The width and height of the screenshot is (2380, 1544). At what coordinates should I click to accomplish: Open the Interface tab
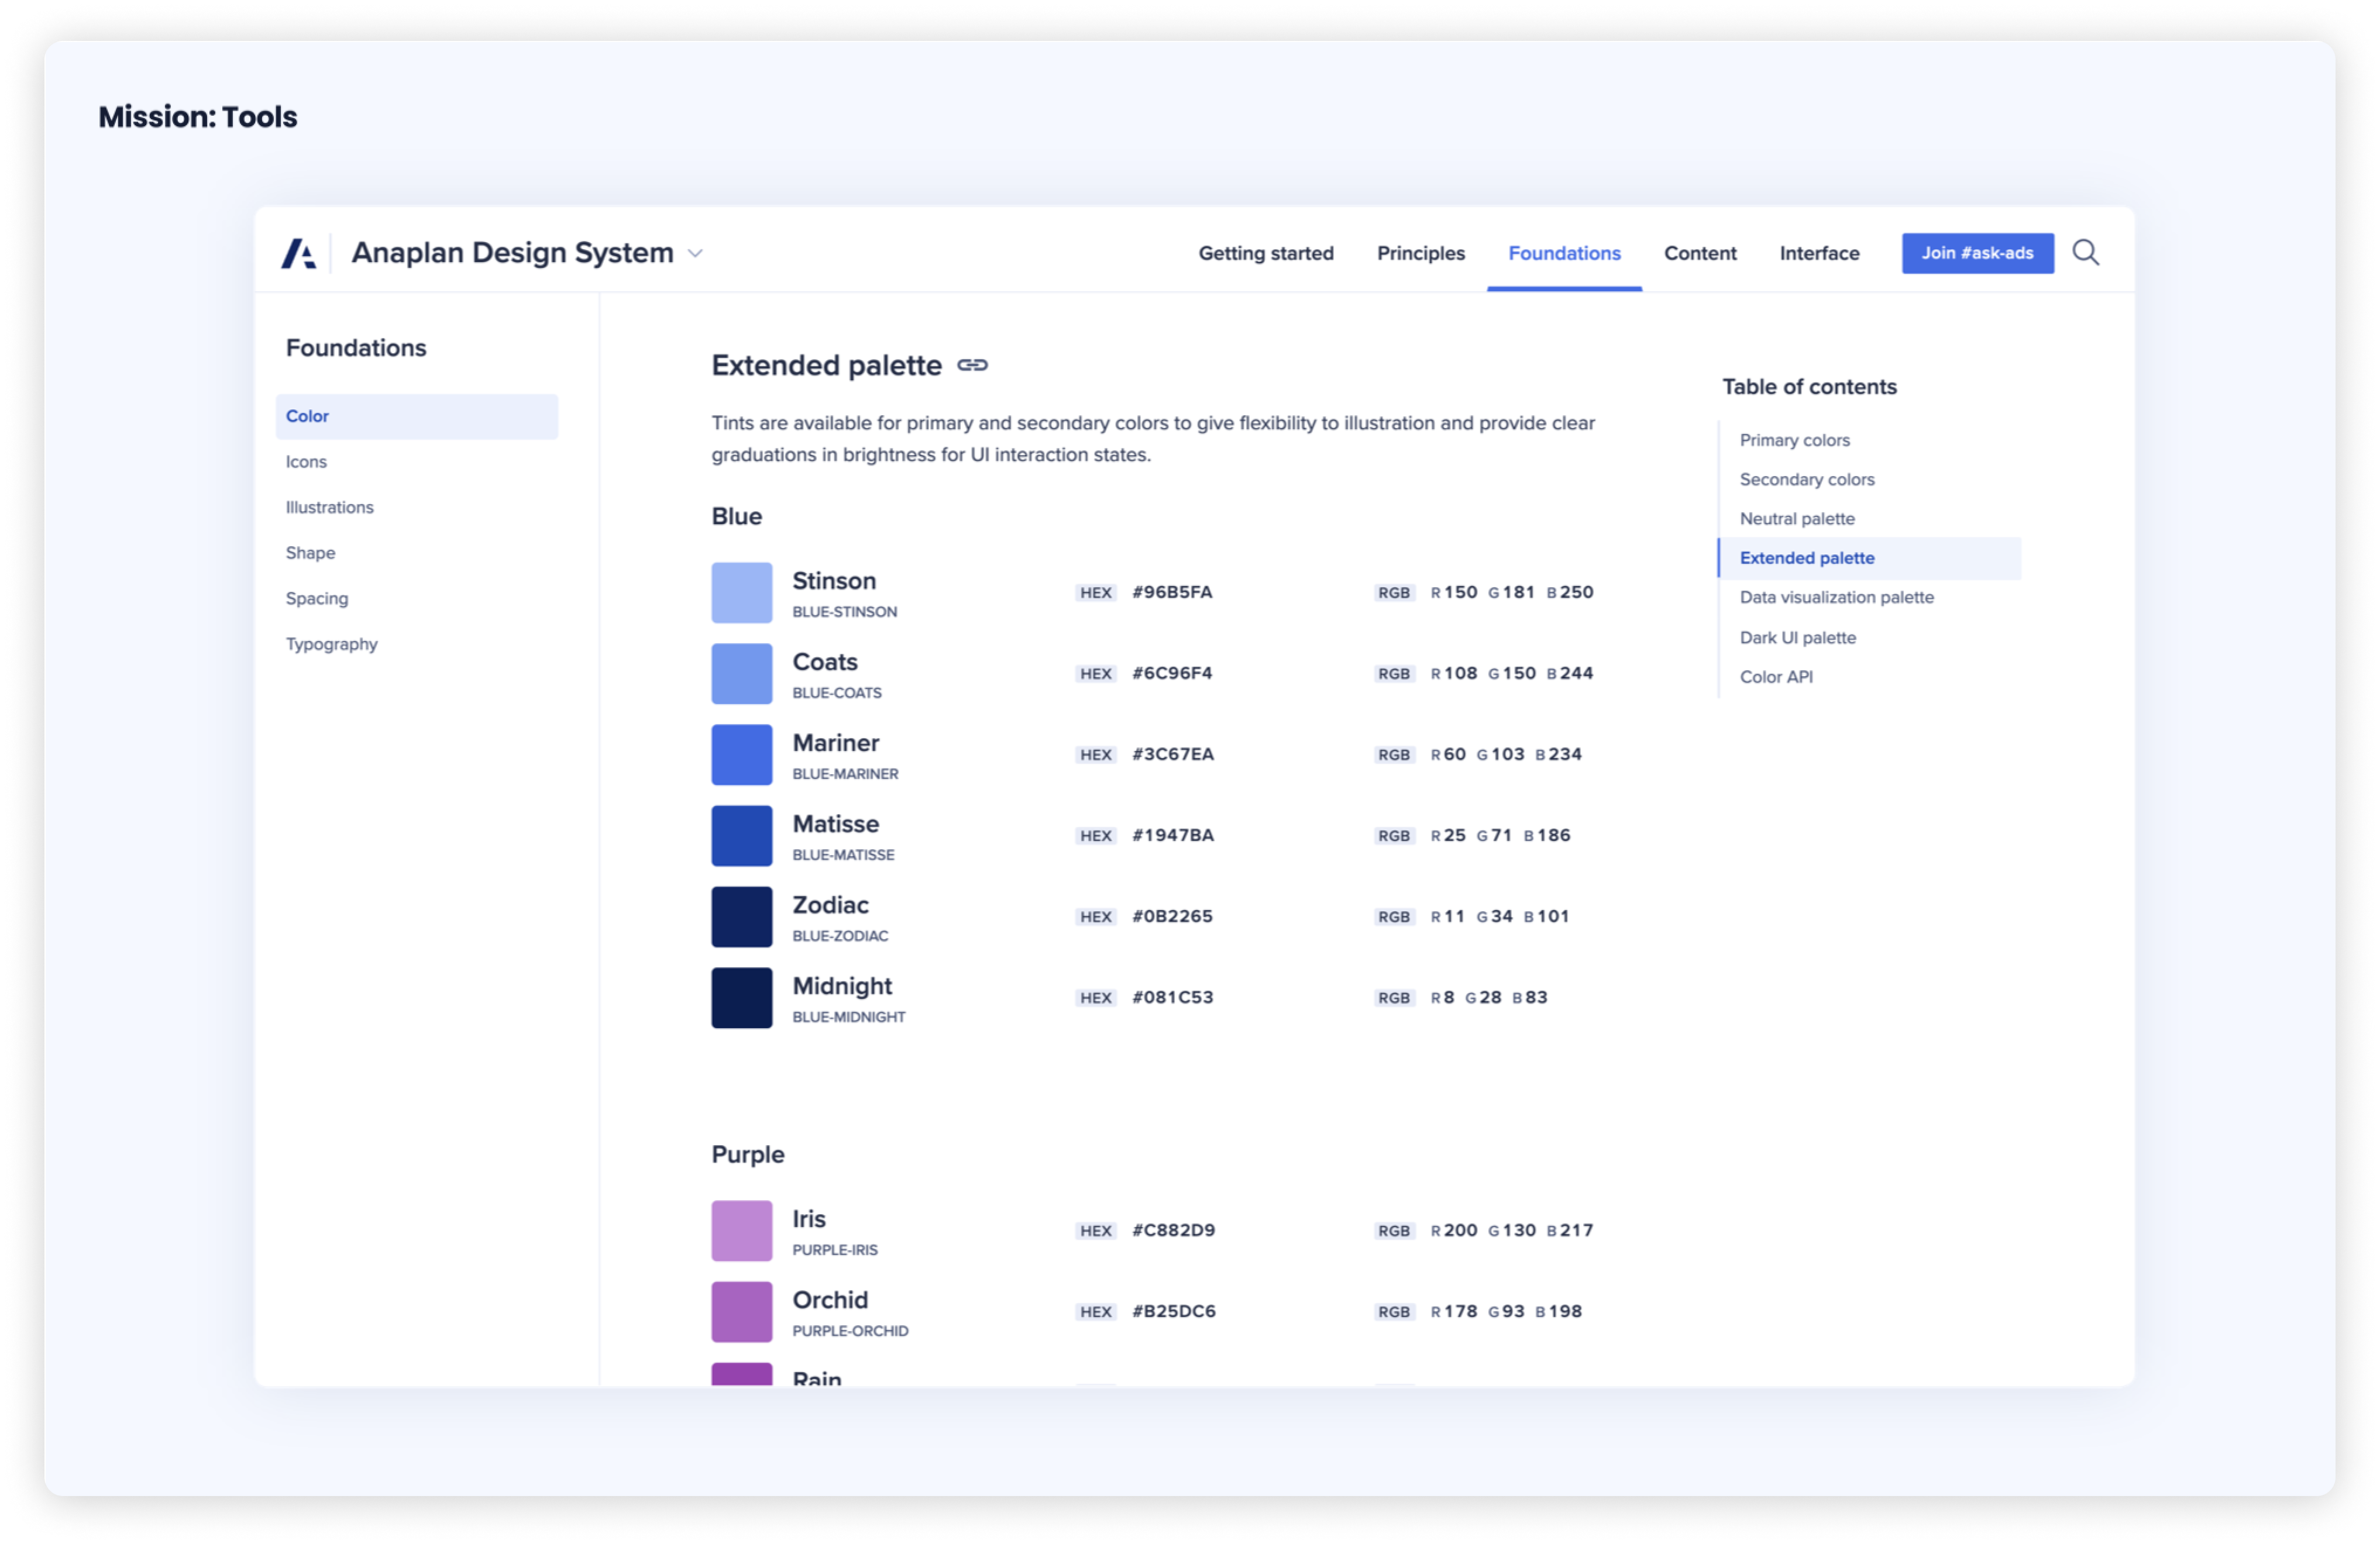tap(1818, 254)
